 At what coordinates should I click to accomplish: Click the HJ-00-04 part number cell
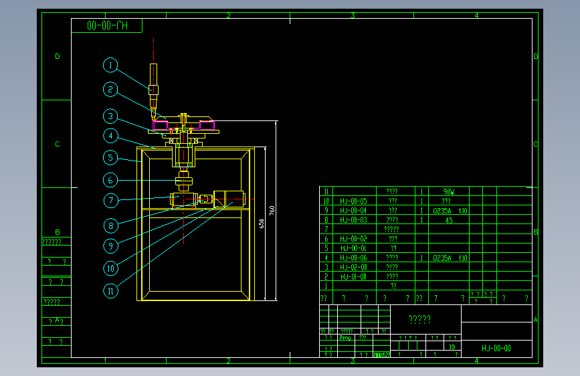tap(354, 211)
